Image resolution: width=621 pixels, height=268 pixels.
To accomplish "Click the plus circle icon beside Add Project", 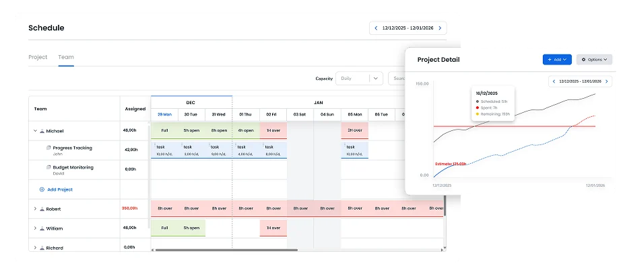I will click(x=42, y=189).
